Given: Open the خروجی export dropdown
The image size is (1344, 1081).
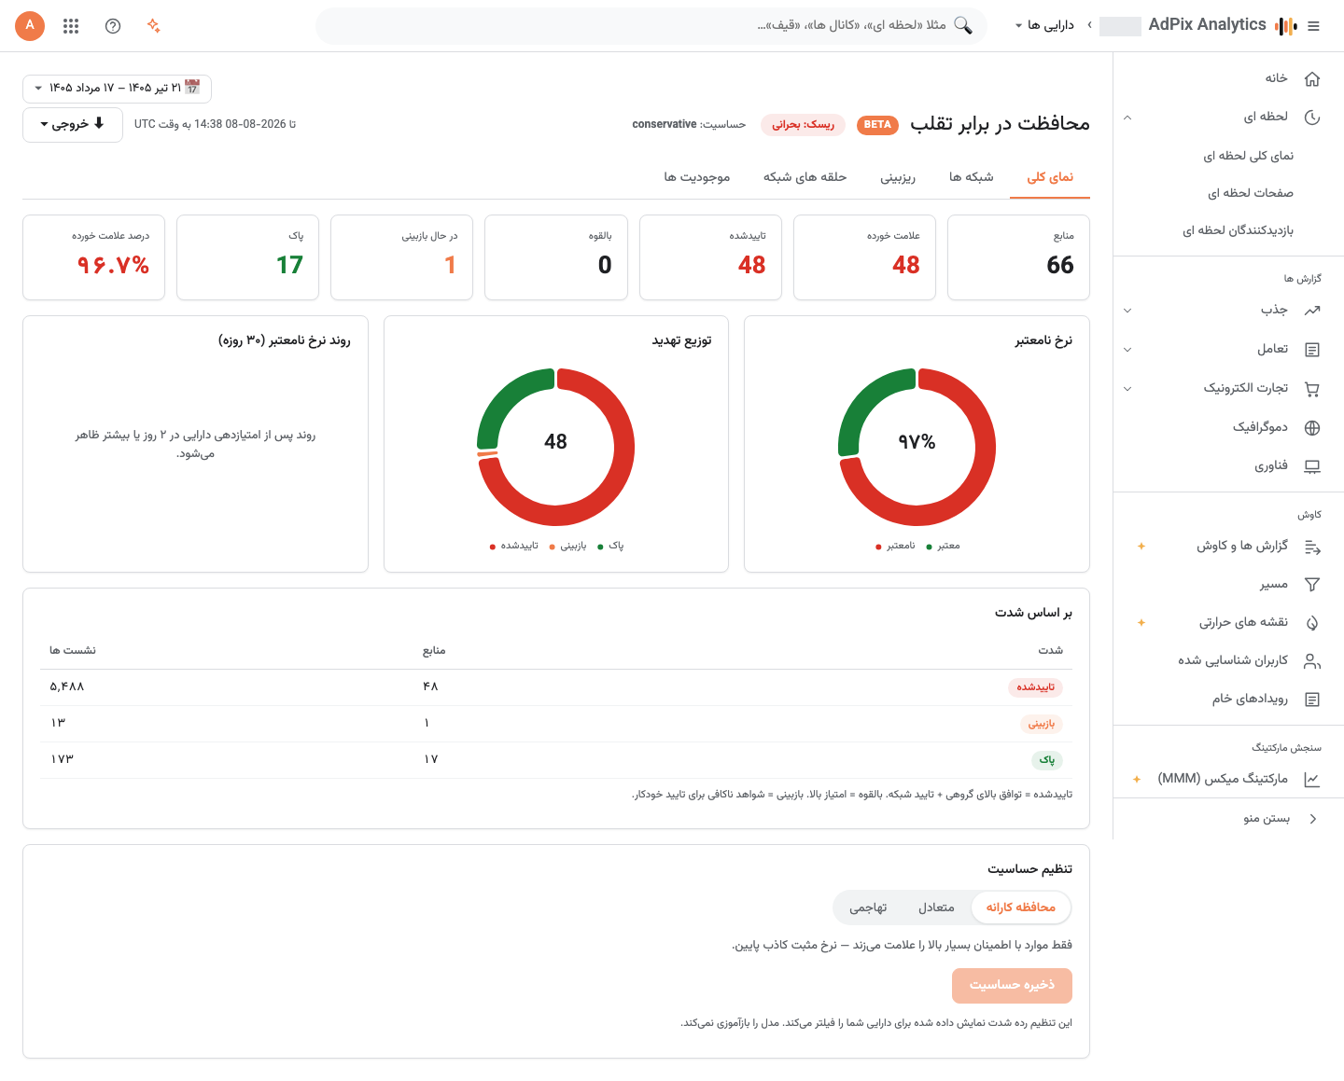Looking at the screenshot, I should tap(73, 124).
